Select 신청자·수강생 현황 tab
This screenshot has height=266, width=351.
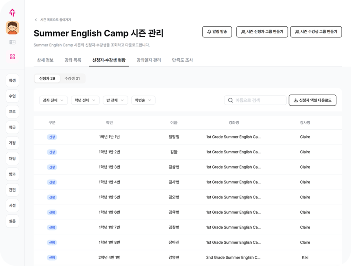point(109,60)
